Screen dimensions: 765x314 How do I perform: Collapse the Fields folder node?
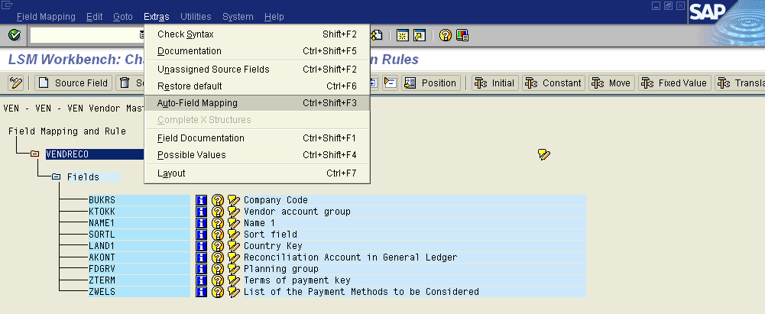pyautogui.click(x=57, y=177)
